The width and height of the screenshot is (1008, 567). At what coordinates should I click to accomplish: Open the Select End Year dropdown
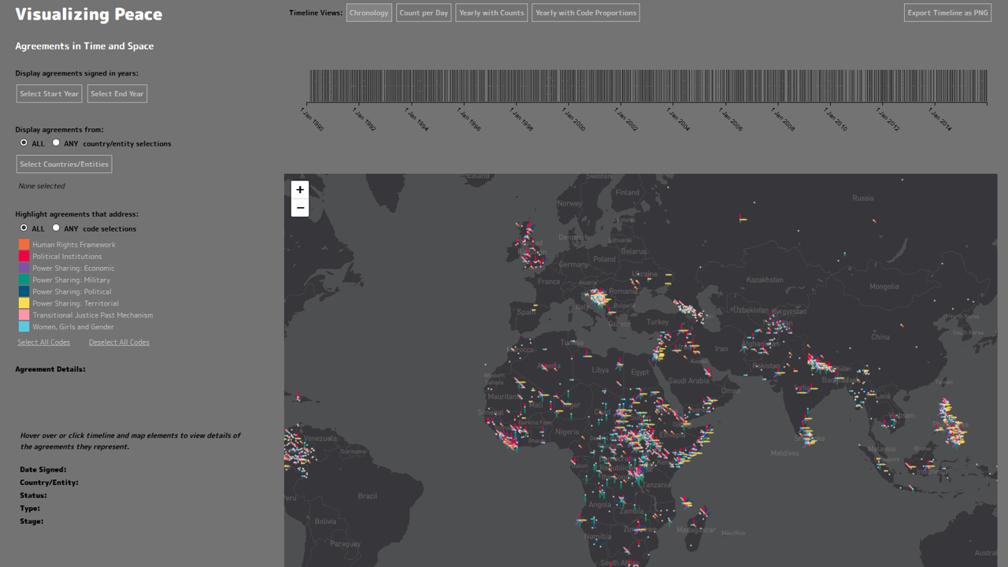tap(117, 94)
